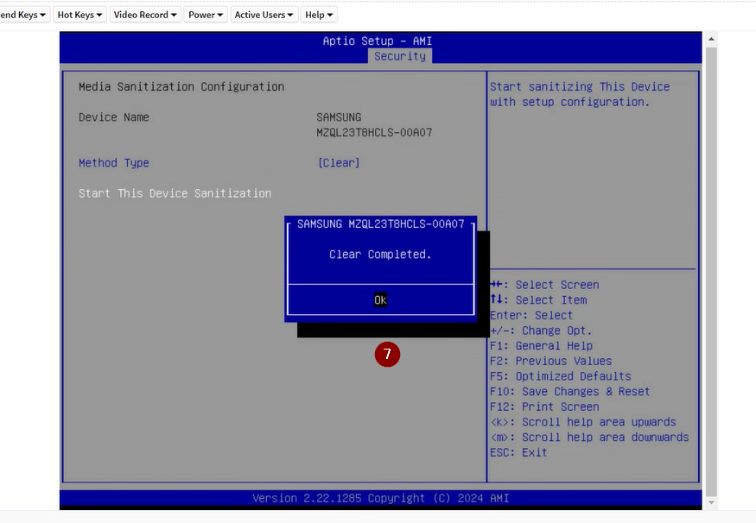Click the F12: Print Screen hint
Viewport: 756px width, 523px height.
[x=544, y=407]
